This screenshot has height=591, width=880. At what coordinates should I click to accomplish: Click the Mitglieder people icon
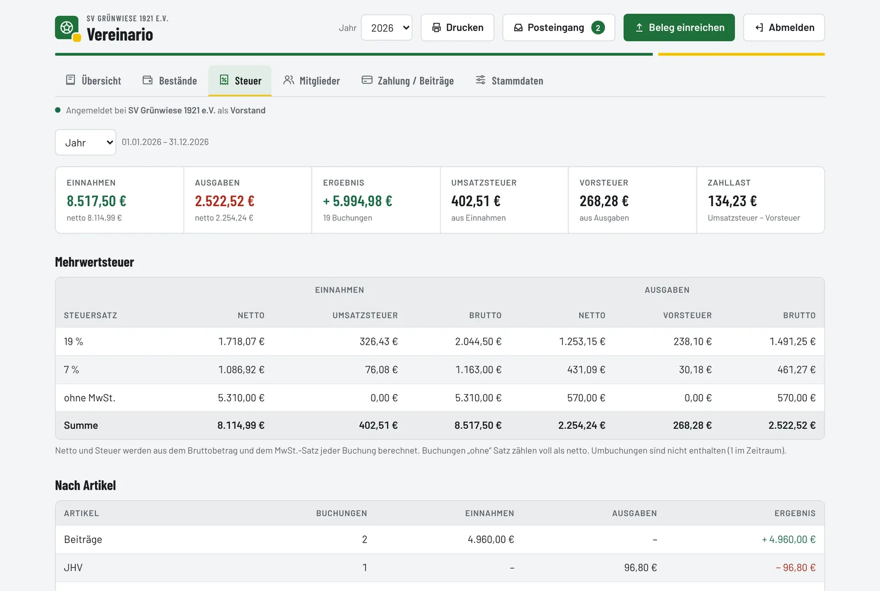[x=288, y=80]
